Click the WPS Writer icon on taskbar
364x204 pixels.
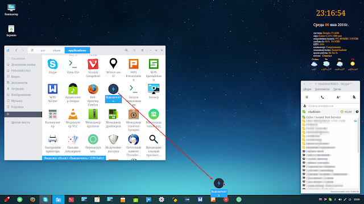click(200, 199)
